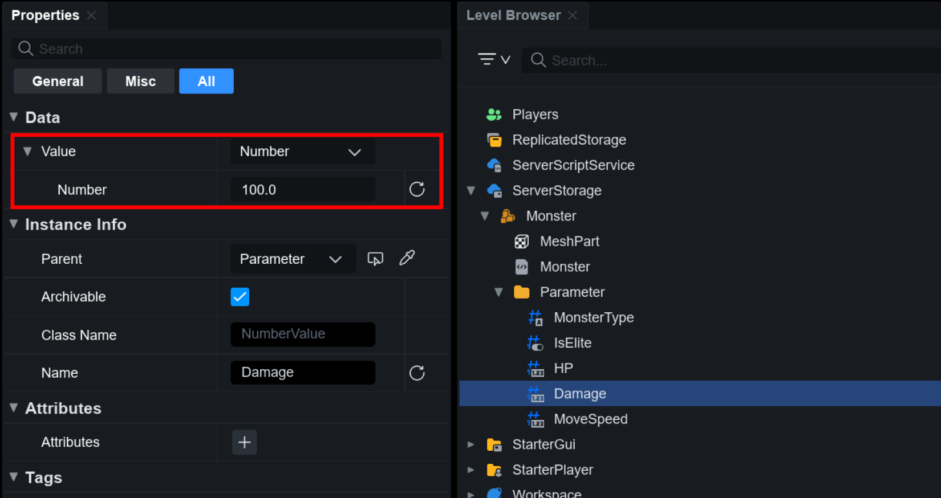The width and height of the screenshot is (941, 498).
Task: Click the Players icon in Level Browser
Action: 494,115
